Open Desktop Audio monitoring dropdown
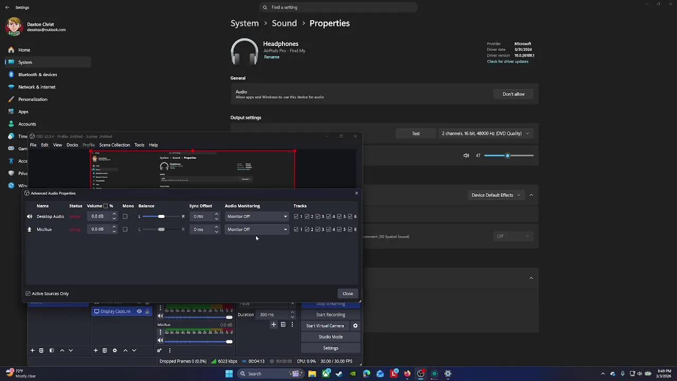The image size is (677, 381). pyautogui.click(x=257, y=216)
